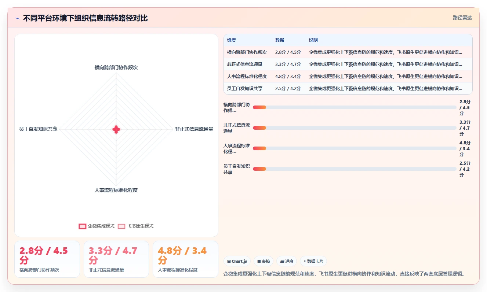Click the title 不同平台环境下组织信息流转路径对比
This screenshot has width=487, height=292.
(x=85, y=18)
